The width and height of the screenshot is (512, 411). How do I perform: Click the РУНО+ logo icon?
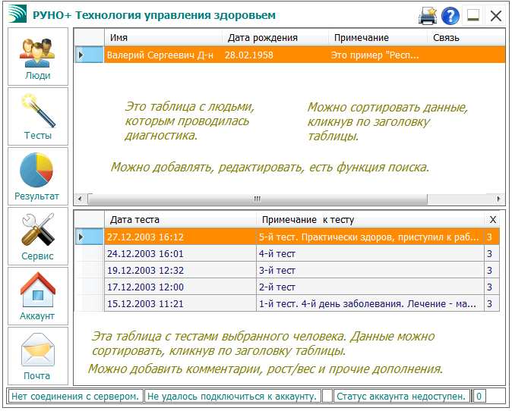click(17, 14)
